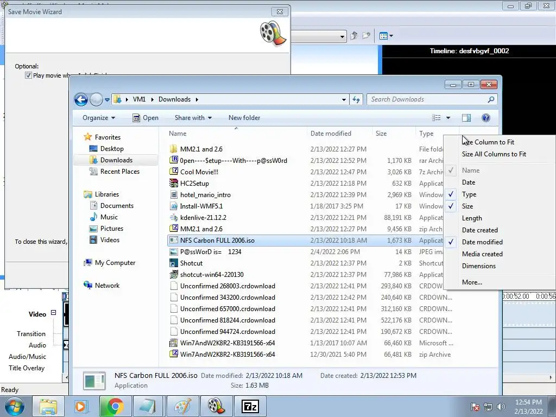Select the shotcut-win64-220130 installer icon
Viewport: 556px width, 417px height.
[173, 274]
